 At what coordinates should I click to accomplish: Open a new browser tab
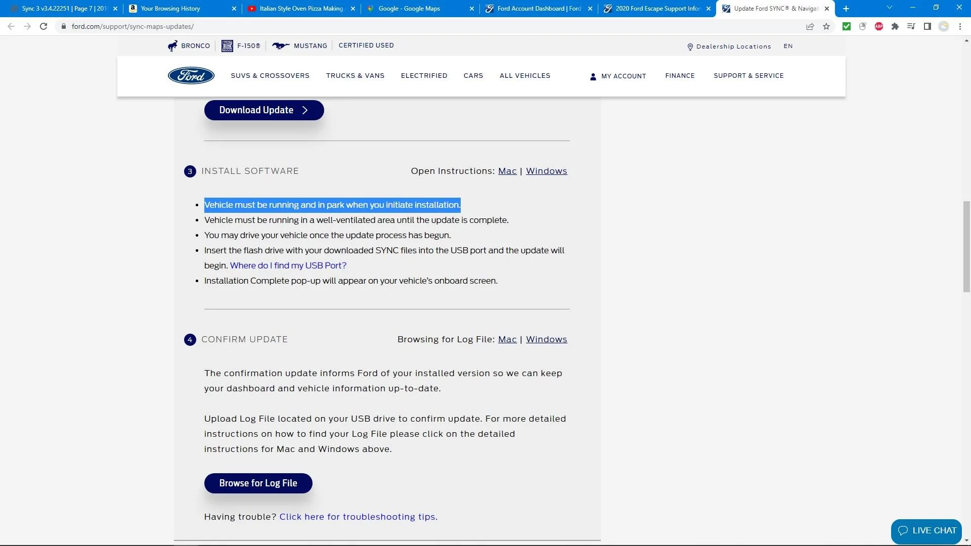[846, 9]
